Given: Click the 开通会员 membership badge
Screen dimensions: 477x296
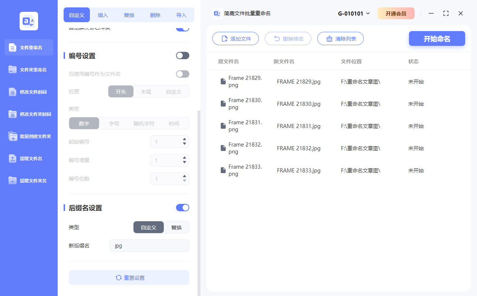Looking at the screenshot, I should (396, 13).
